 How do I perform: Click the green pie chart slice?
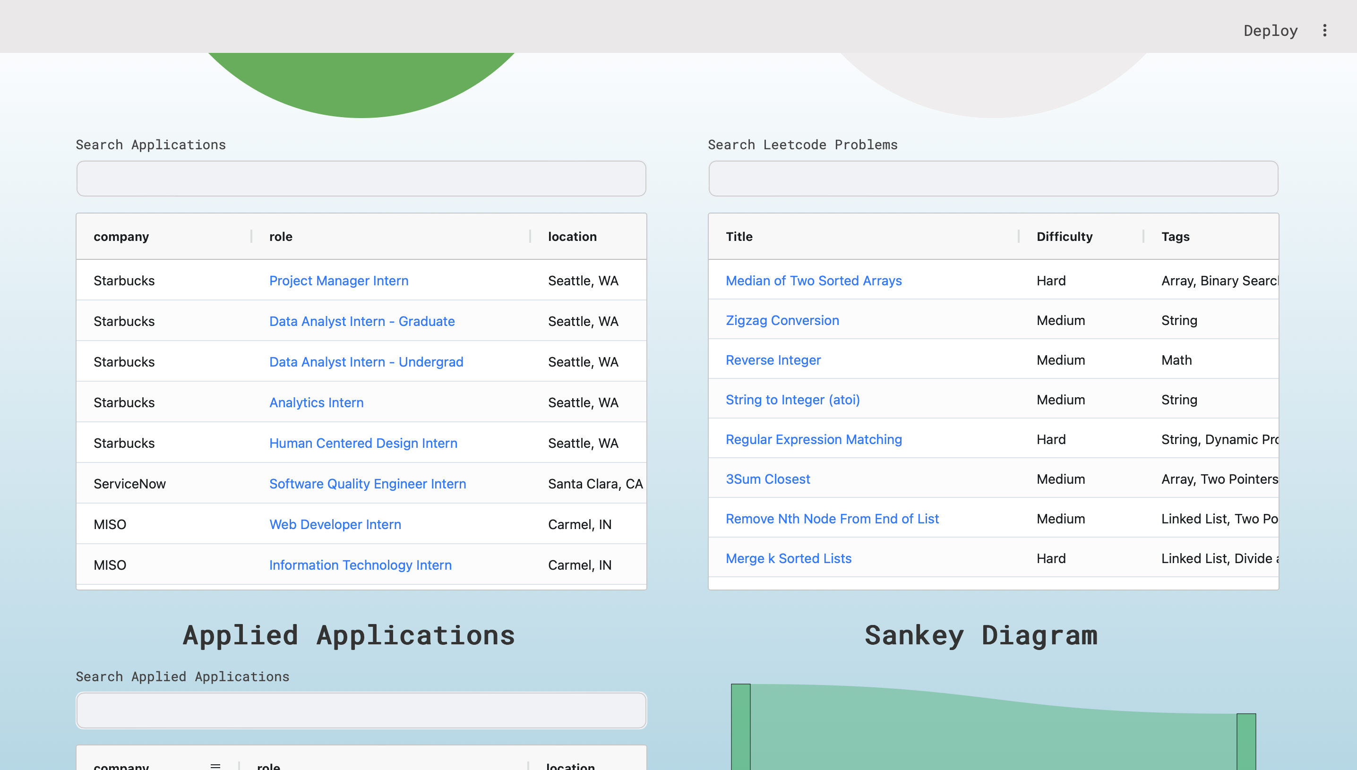pyautogui.click(x=362, y=85)
